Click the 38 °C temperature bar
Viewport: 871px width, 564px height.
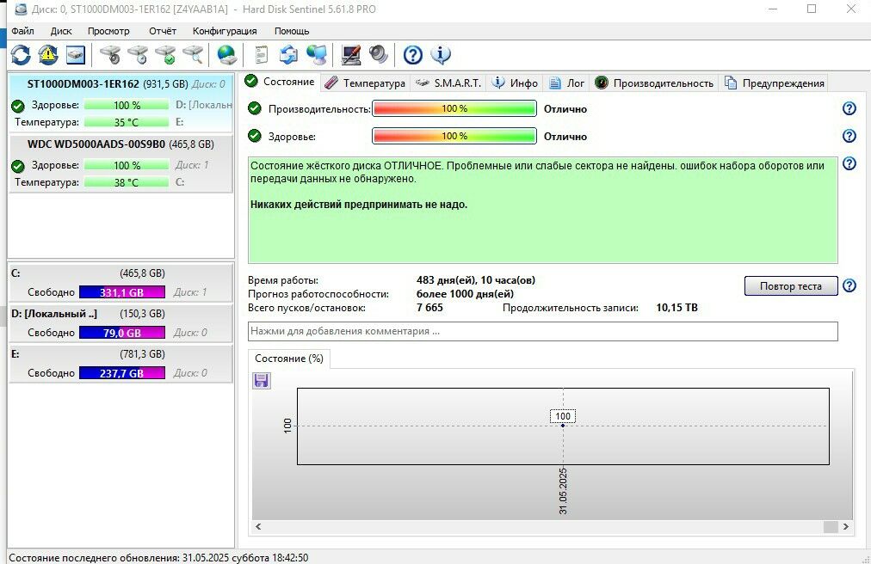pyautogui.click(x=127, y=182)
